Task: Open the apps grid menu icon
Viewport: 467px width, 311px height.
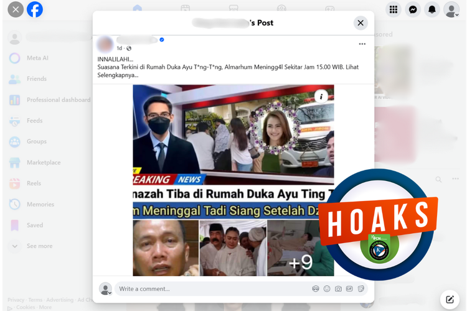Action: (394, 9)
